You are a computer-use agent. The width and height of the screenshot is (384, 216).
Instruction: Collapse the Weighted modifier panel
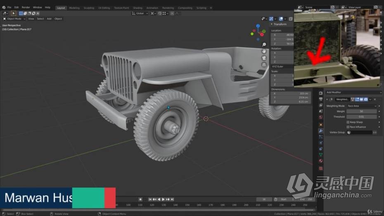(327, 100)
